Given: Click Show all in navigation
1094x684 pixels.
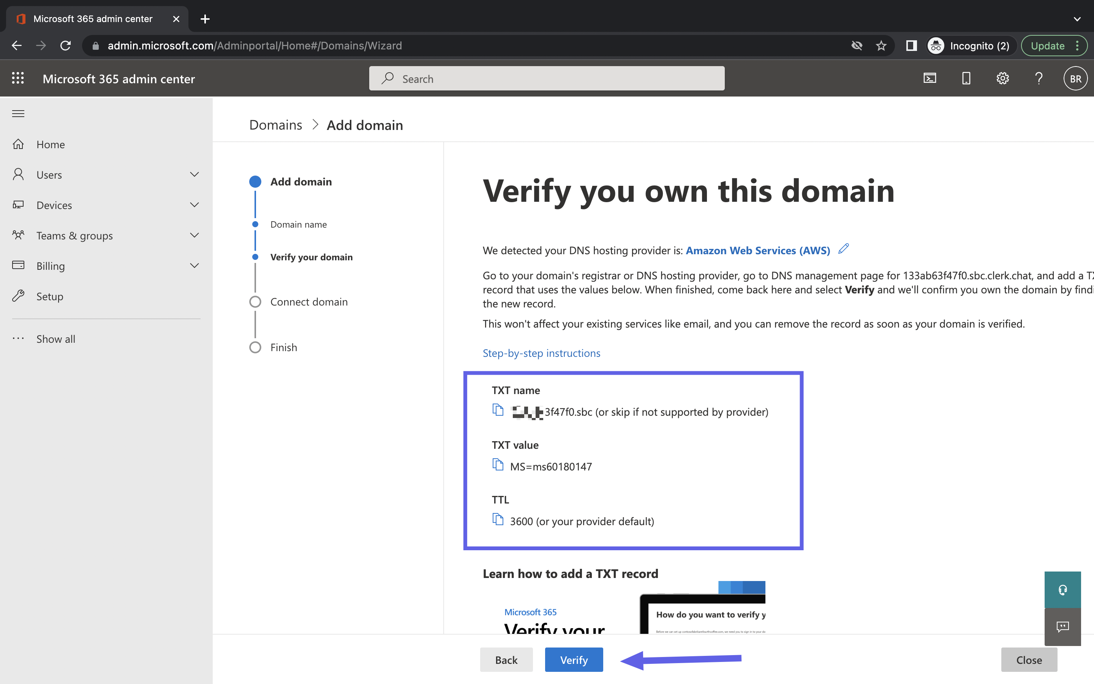Looking at the screenshot, I should (55, 339).
